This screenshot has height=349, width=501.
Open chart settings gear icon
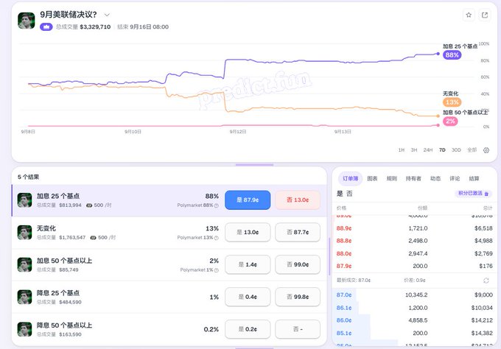[x=486, y=150]
